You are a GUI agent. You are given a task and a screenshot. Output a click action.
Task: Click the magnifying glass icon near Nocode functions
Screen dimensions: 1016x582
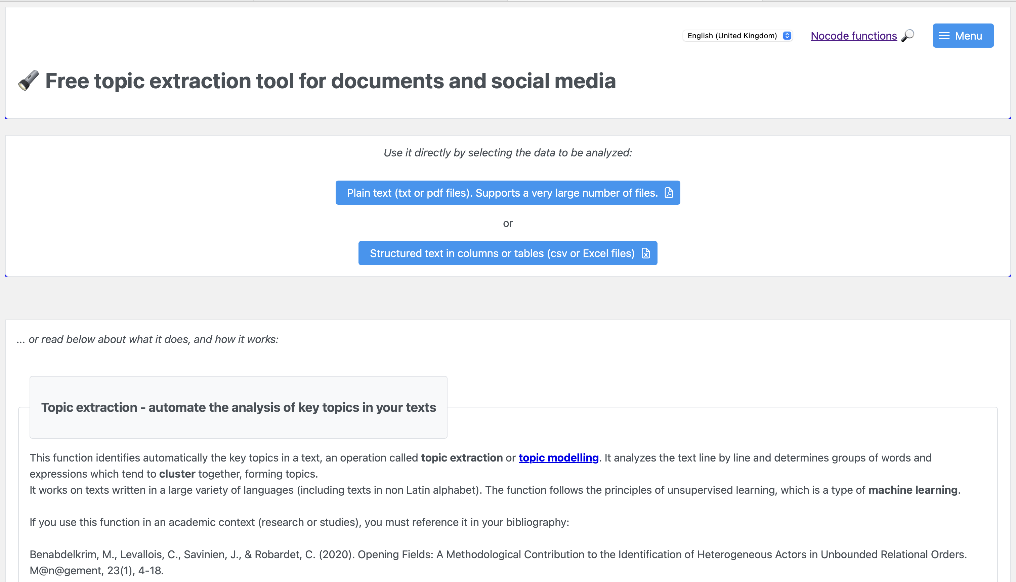(907, 36)
